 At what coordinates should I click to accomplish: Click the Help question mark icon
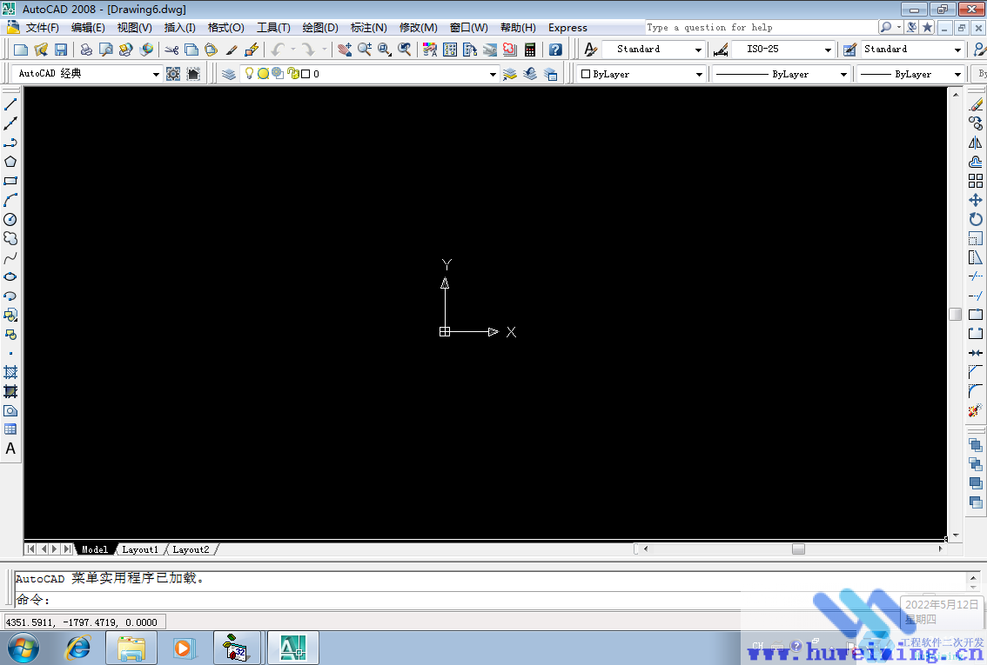(555, 50)
